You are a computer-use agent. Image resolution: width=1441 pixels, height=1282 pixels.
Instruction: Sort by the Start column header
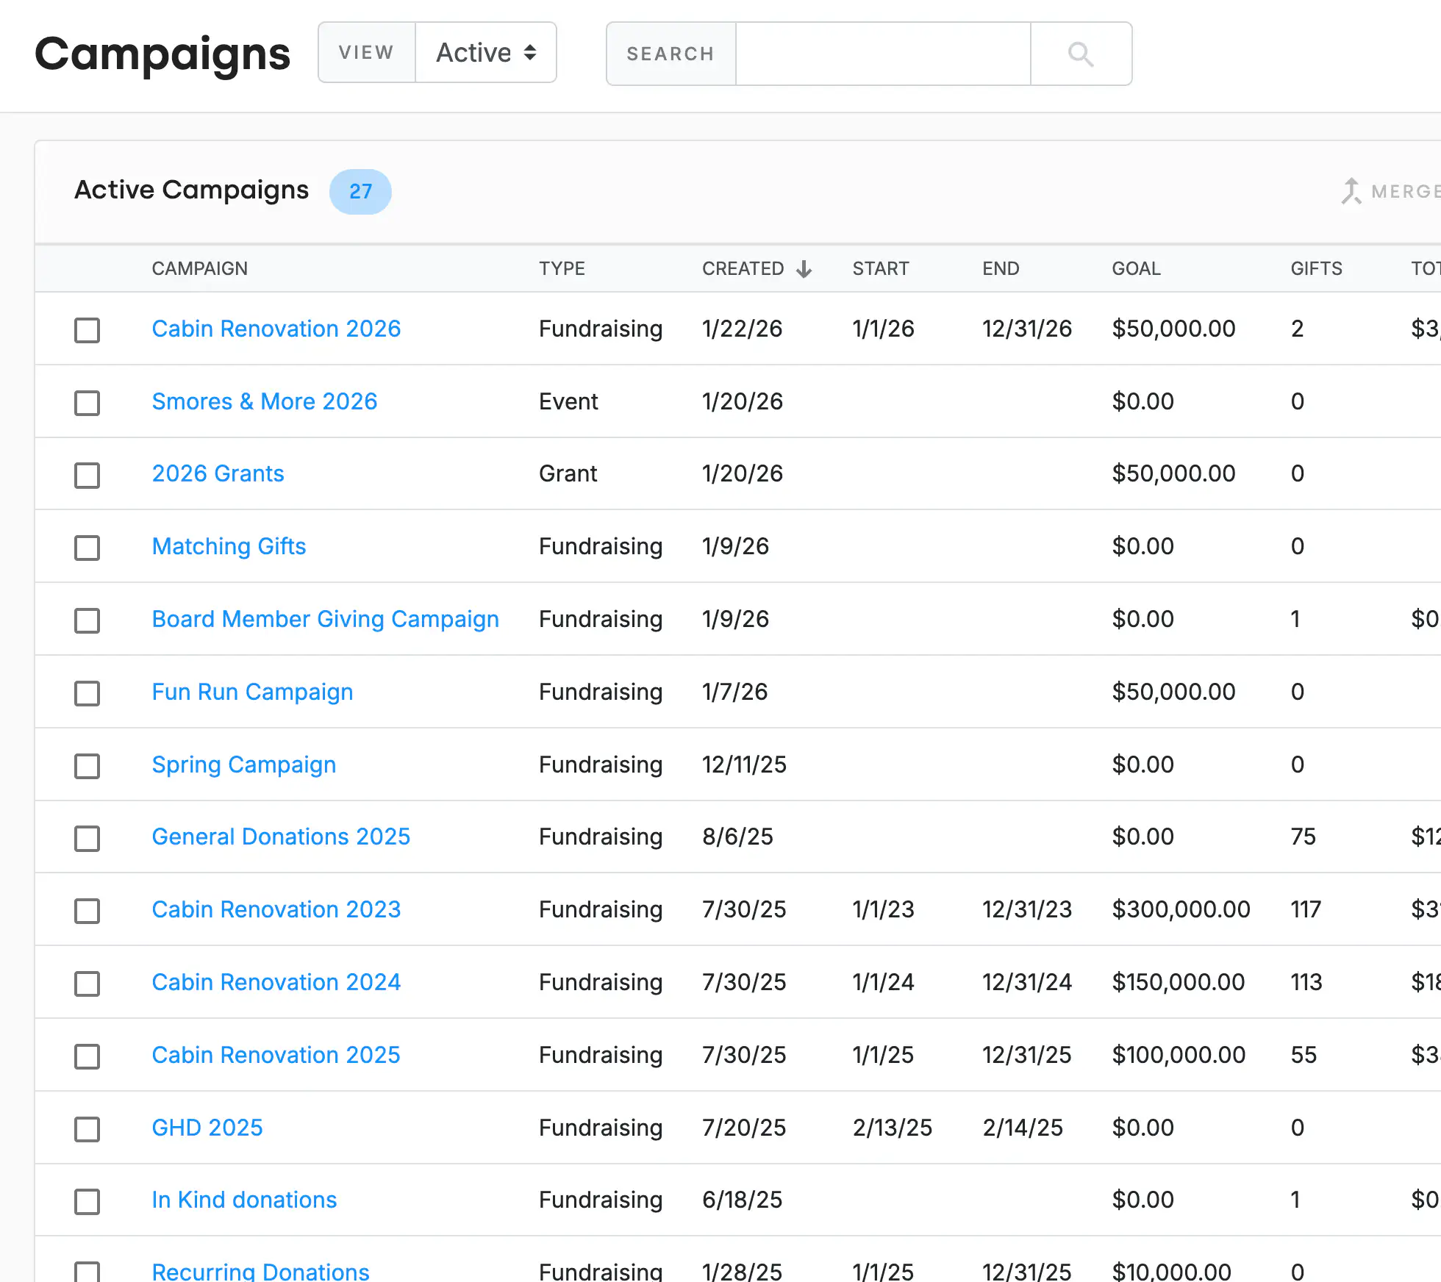click(x=880, y=268)
